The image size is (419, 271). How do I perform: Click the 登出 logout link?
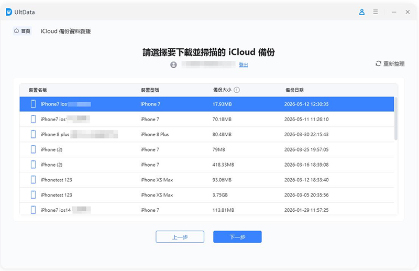243,65
